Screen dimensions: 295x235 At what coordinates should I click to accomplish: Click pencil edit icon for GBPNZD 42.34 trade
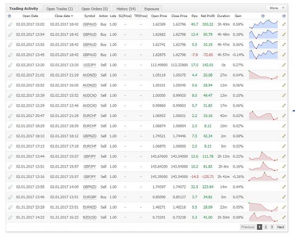(284, 136)
